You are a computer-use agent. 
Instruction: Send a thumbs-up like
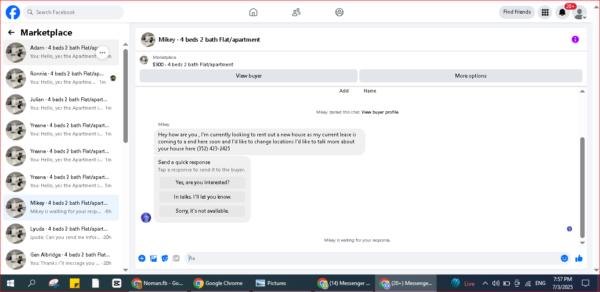(x=579, y=258)
